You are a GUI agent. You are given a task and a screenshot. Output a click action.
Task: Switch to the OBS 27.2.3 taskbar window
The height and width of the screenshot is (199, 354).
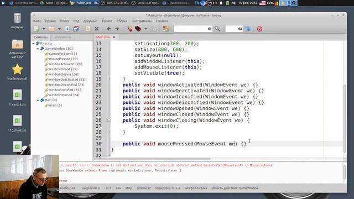[x=114, y=3]
